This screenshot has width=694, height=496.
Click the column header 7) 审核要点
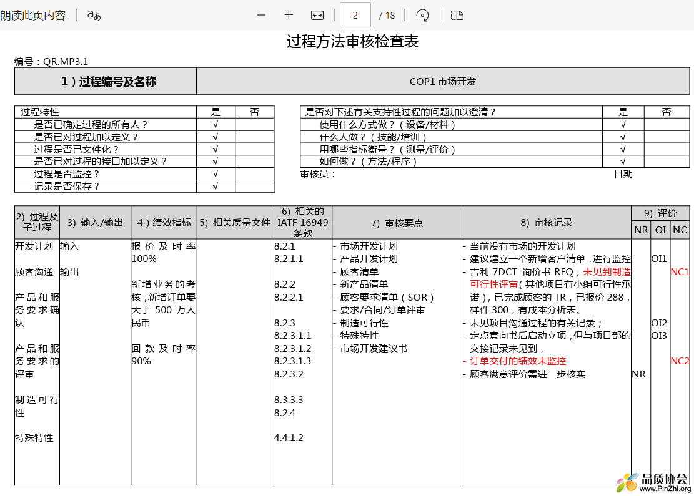point(397,223)
